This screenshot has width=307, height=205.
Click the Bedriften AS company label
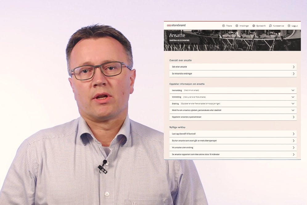[x=179, y=40]
